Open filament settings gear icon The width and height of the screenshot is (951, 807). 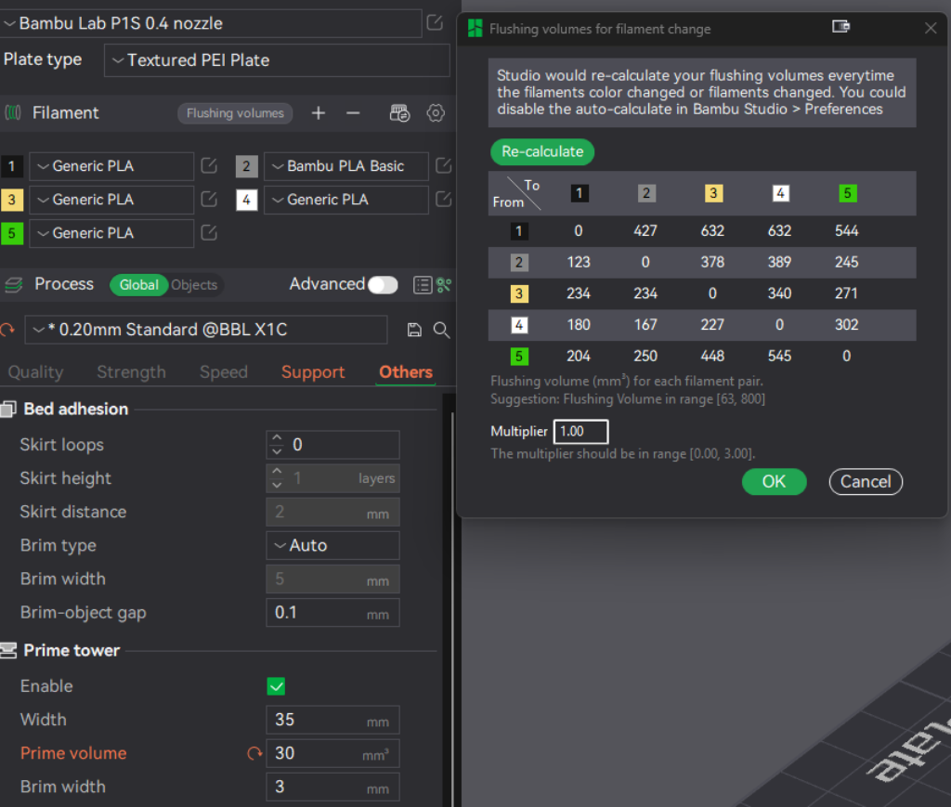pyautogui.click(x=436, y=112)
